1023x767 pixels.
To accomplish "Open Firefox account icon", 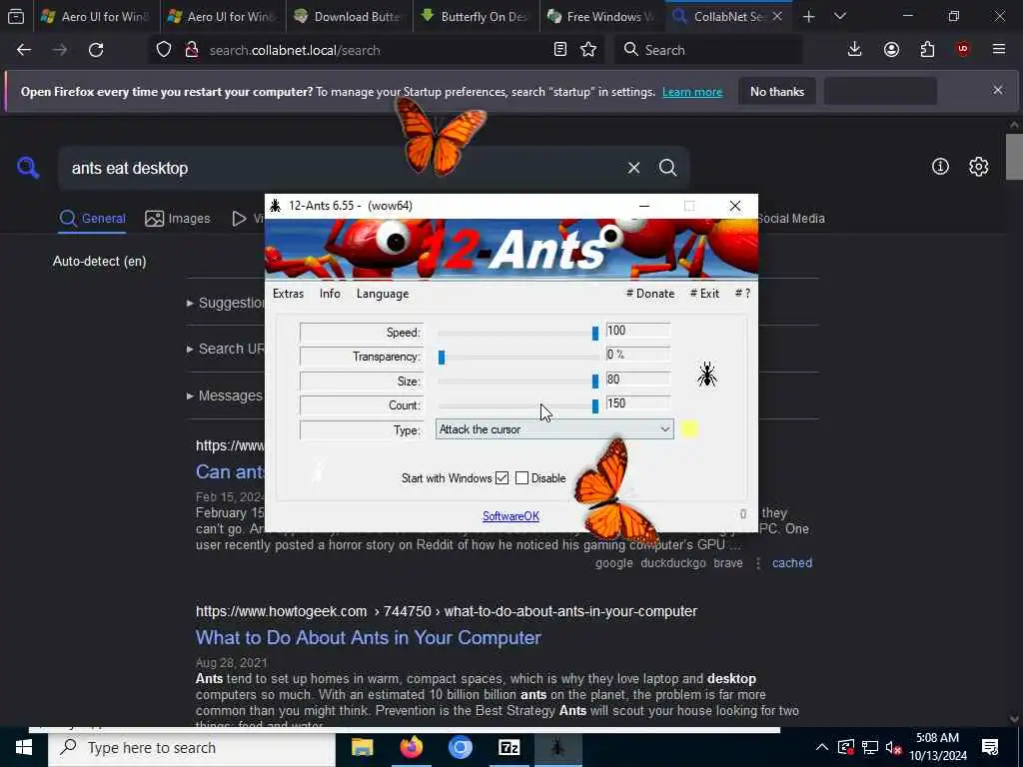I will pyautogui.click(x=891, y=50).
